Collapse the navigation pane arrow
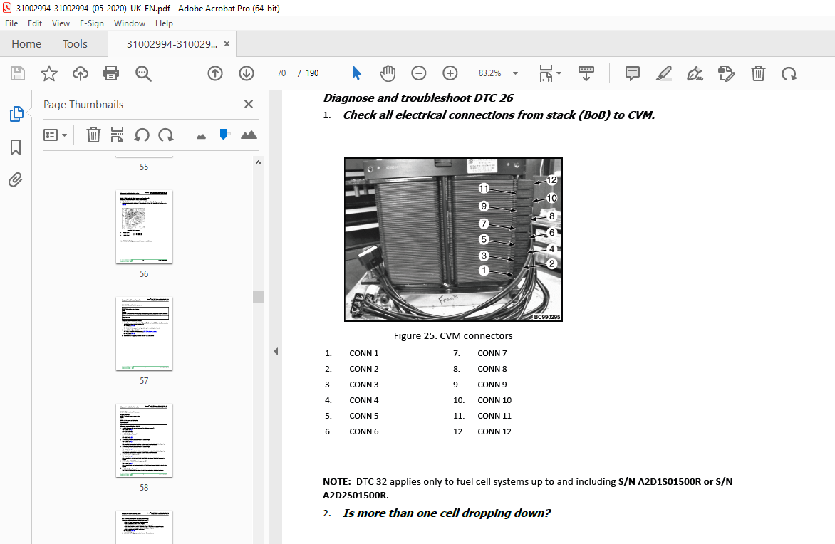Viewport: 835px width, 544px height. (x=276, y=351)
